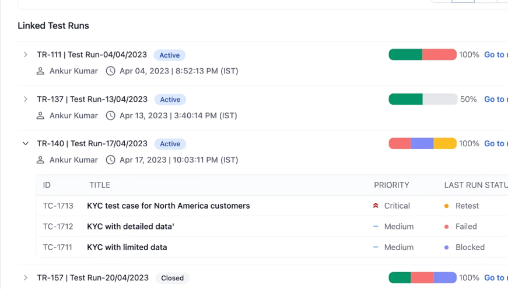Click the TR-137 progress bar

(x=423, y=99)
